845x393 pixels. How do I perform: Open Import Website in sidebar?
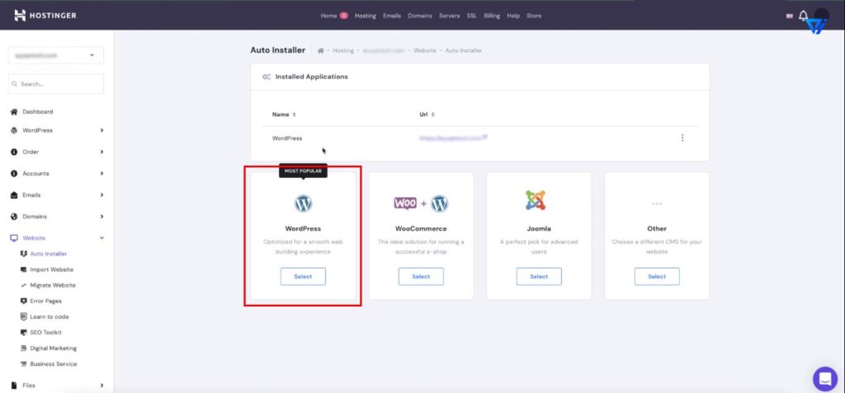pos(52,269)
